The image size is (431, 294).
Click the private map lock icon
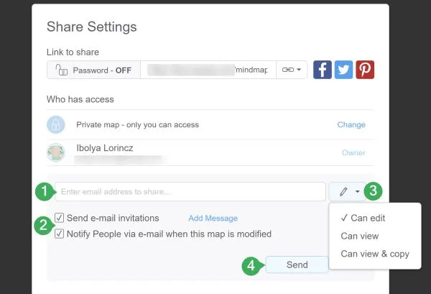pos(56,124)
